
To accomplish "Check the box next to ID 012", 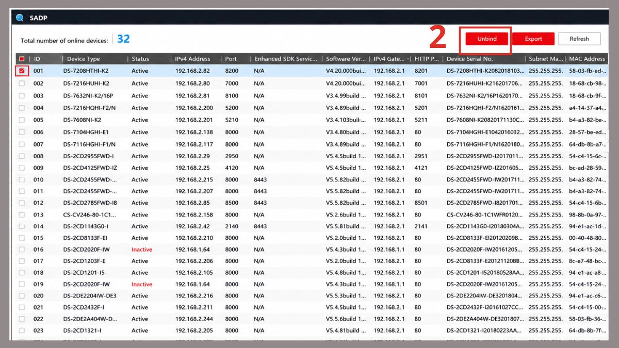I will [22, 203].
